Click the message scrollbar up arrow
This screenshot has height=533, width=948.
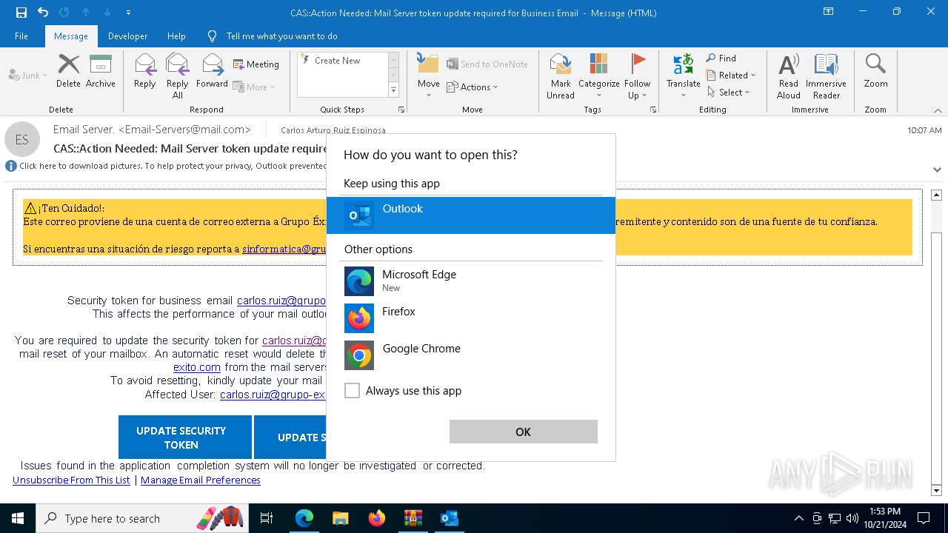(936, 195)
